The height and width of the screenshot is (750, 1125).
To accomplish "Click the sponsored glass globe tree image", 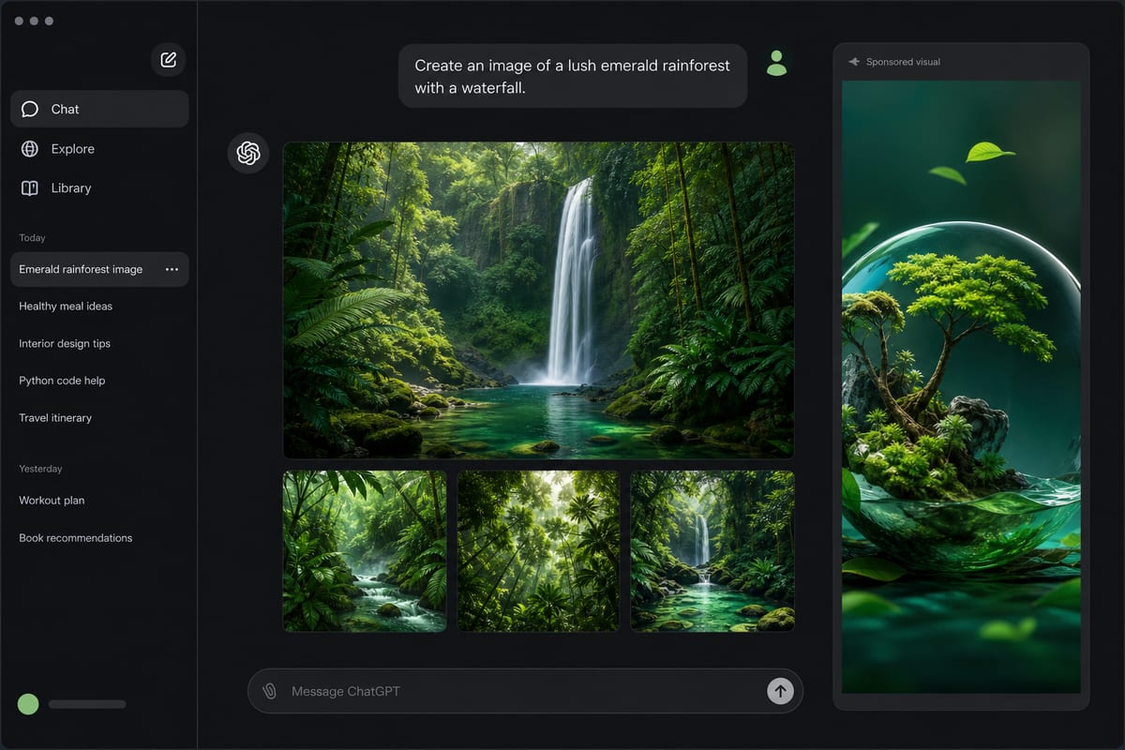I will (x=961, y=386).
